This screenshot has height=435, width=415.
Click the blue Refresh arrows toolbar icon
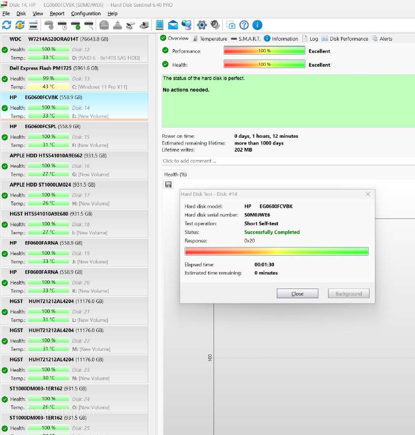(x=7, y=25)
